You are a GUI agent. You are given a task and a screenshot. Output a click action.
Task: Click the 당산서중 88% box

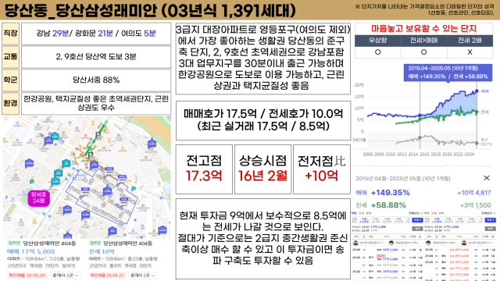[96, 80]
